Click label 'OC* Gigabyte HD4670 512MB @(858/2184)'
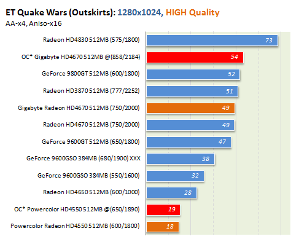Viewport: 299px width, 247px height. point(81,57)
